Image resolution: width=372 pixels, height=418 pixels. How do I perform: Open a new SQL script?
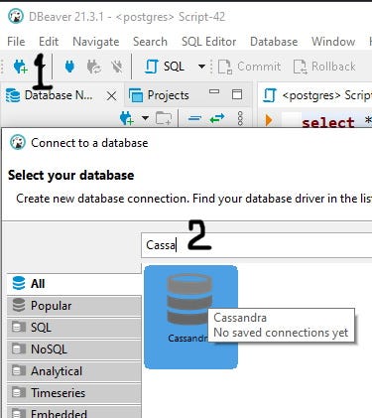point(165,67)
